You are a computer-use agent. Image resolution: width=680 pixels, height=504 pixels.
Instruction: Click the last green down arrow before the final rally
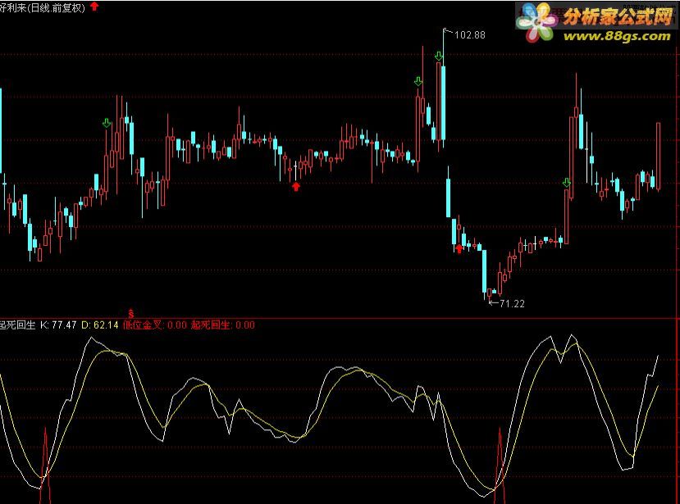click(566, 183)
